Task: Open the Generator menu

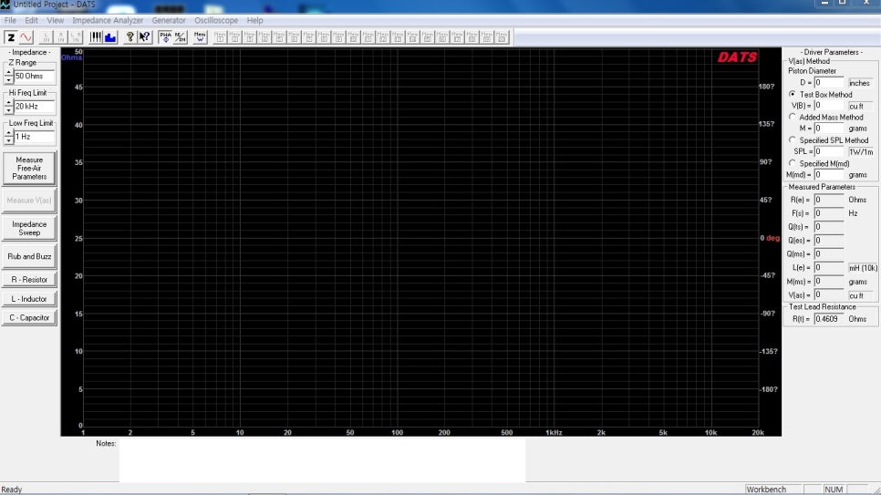Action: pos(169,20)
